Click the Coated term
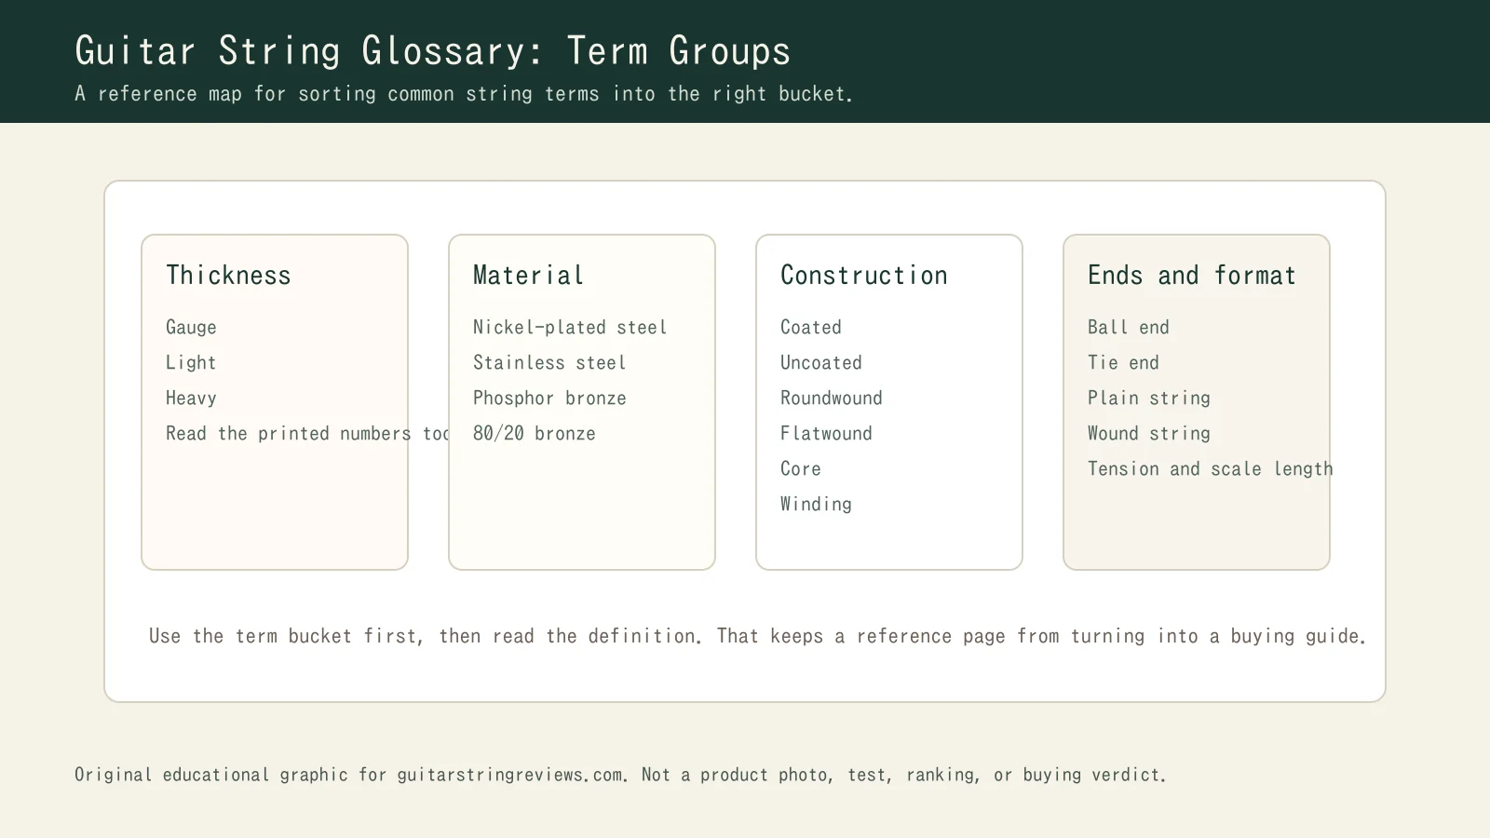 click(x=810, y=327)
